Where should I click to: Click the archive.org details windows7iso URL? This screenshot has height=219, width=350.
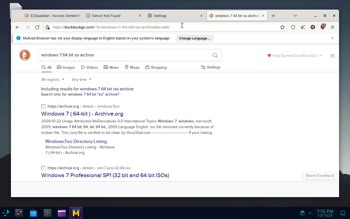83,106
